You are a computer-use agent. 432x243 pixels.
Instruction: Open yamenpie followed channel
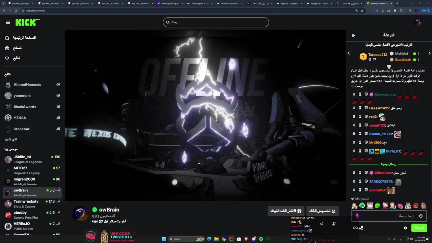click(x=32, y=96)
